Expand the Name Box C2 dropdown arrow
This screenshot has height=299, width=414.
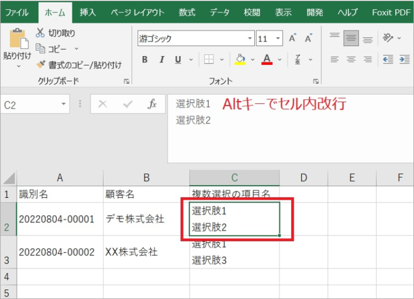[x=63, y=104]
